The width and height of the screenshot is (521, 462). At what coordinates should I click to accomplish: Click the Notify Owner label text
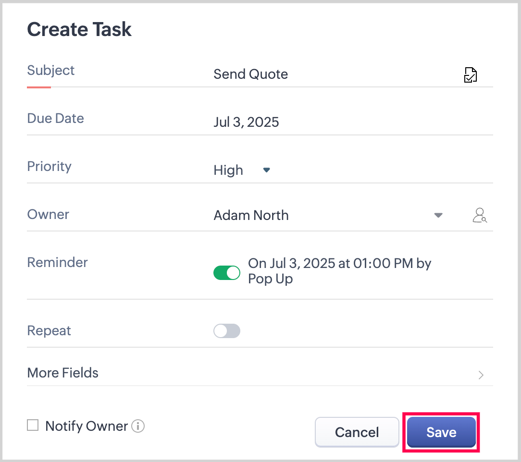tap(87, 426)
